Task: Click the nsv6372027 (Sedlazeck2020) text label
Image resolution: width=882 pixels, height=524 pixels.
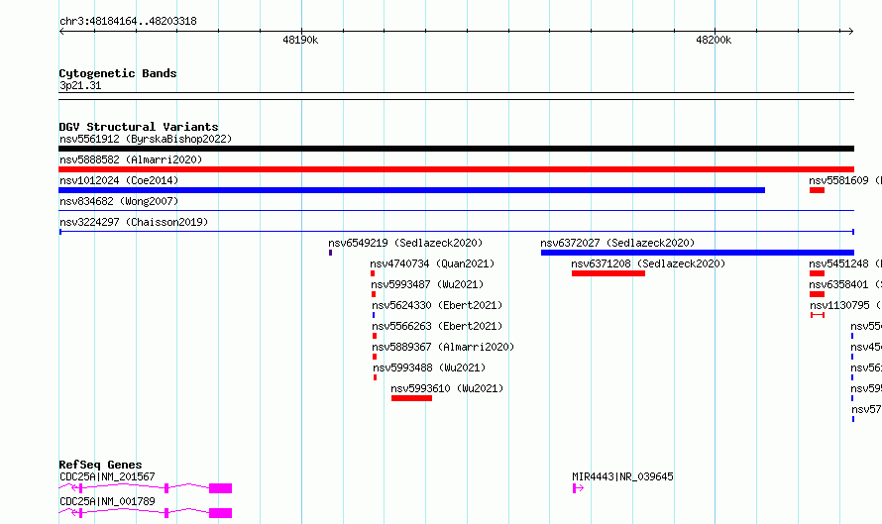Action: coord(617,243)
